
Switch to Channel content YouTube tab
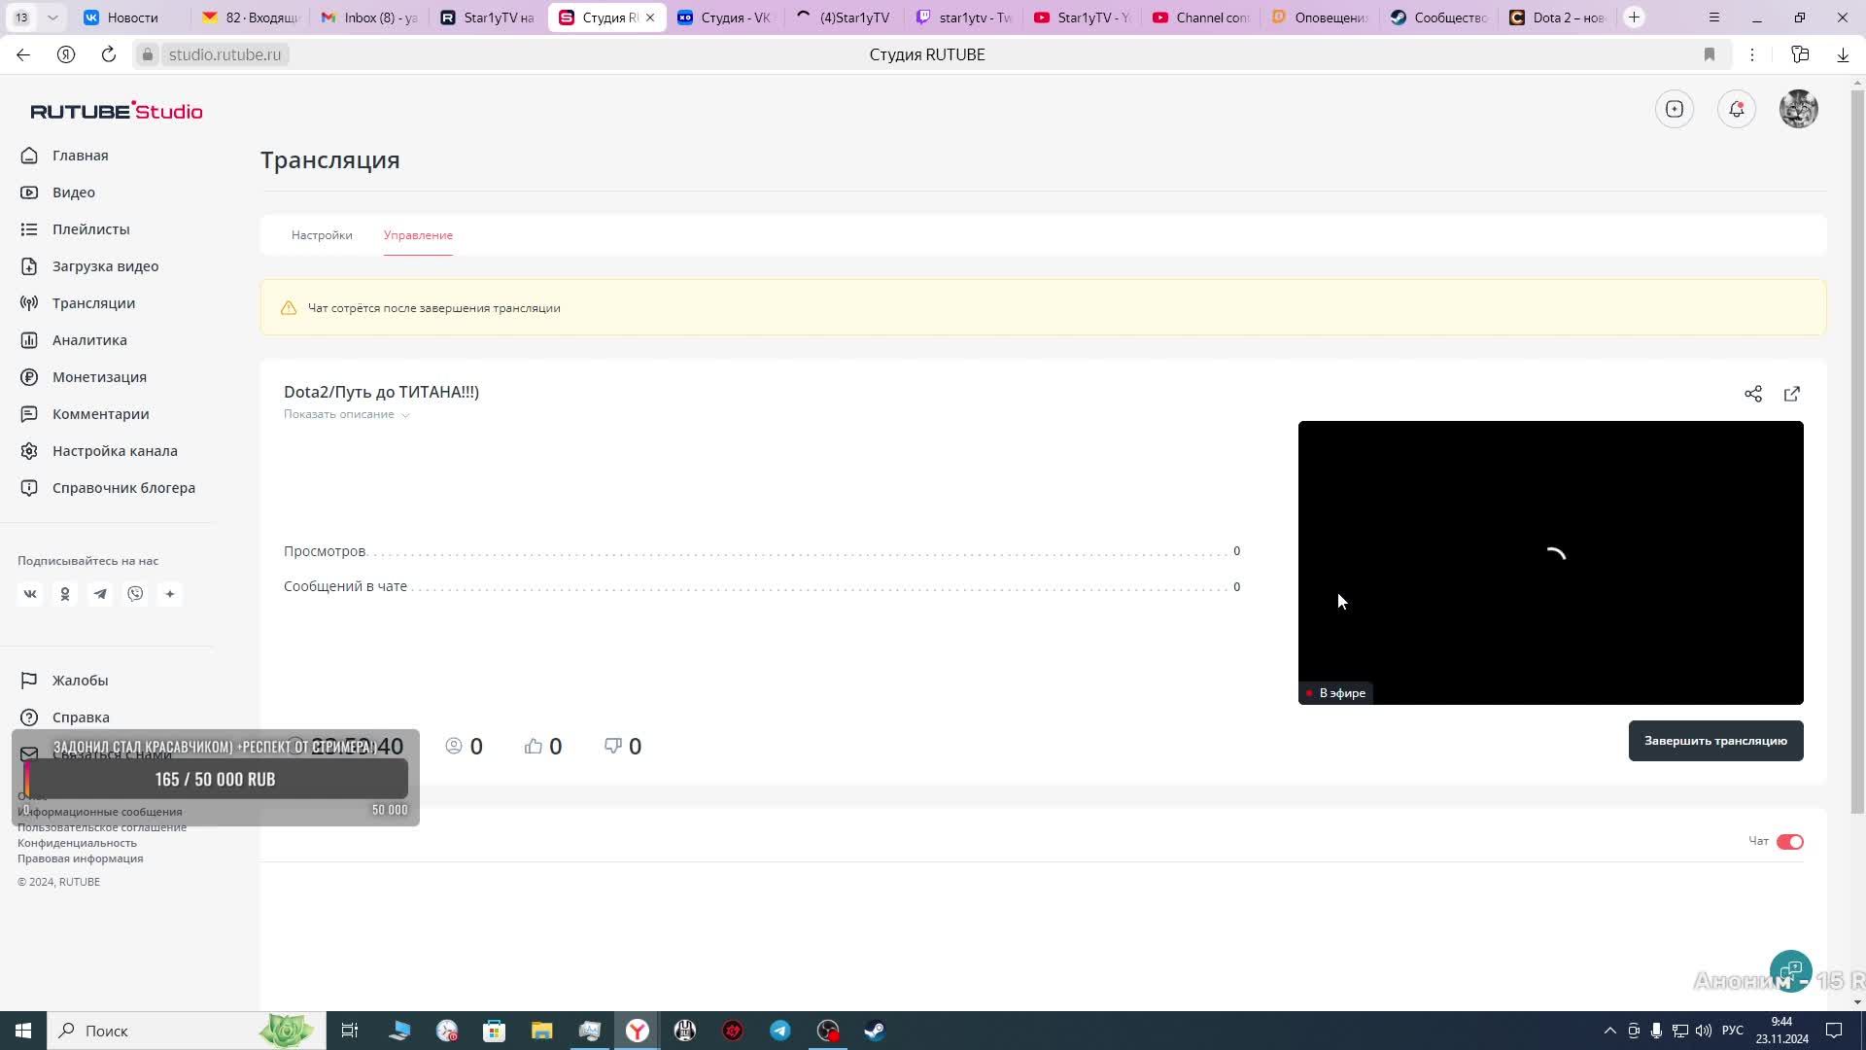coord(1201,17)
